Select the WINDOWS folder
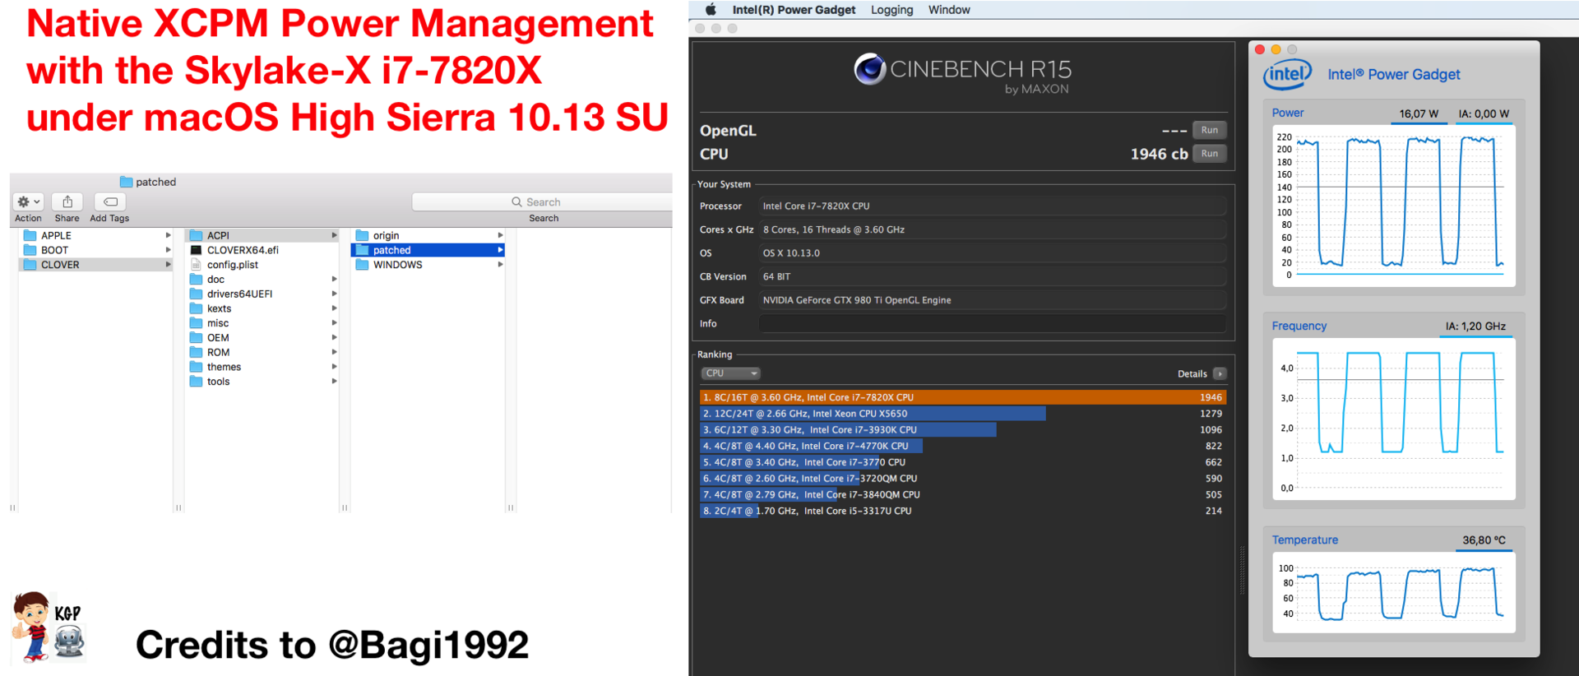Screen dimensions: 1579x676 tap(428, 265)
